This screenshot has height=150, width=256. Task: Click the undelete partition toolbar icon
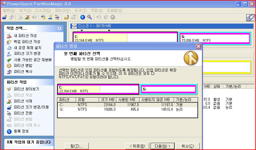coord(34,17)
